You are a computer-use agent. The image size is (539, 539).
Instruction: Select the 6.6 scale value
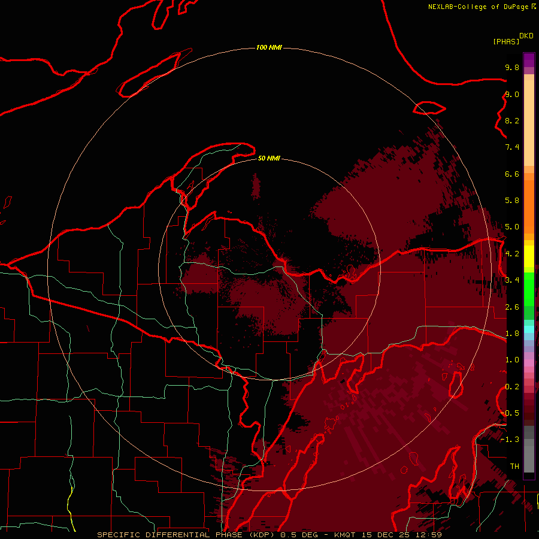click(x=512, y=174)
